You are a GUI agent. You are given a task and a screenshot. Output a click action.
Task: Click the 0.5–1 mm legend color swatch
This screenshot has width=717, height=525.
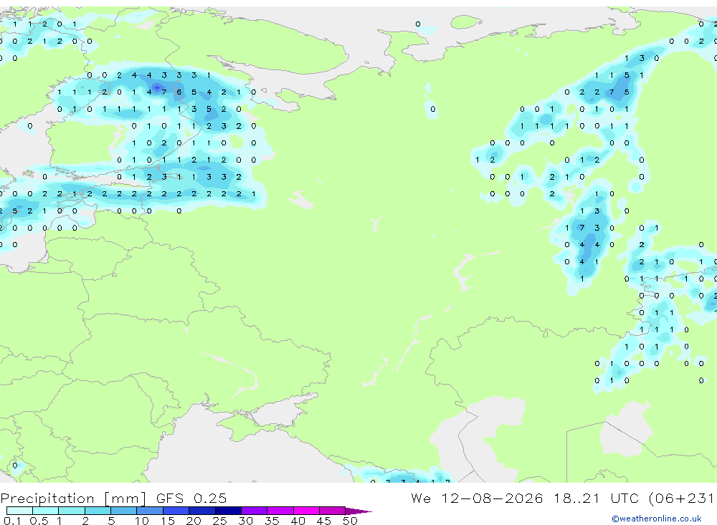[x=46, y=511]
